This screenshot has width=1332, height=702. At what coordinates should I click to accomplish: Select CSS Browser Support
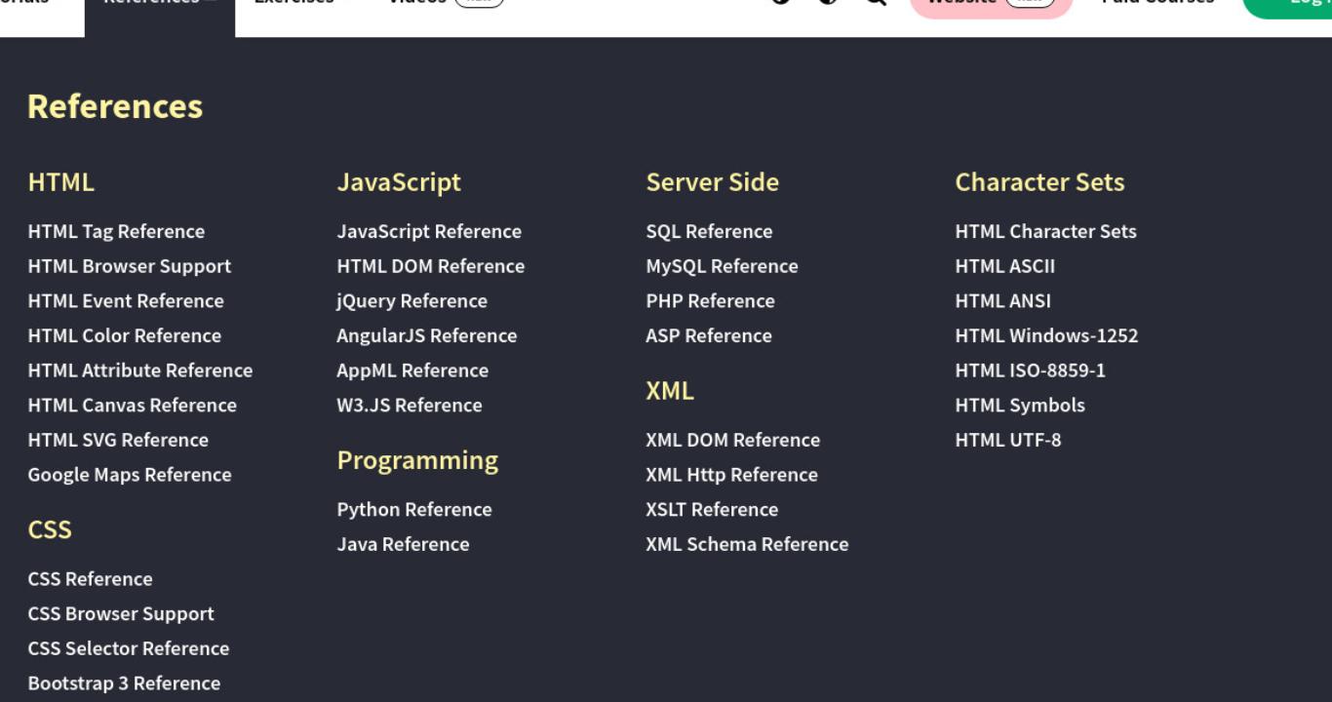pos(121,614)
